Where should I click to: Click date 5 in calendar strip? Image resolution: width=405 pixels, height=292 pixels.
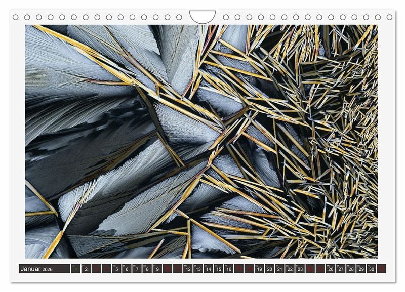116,269
